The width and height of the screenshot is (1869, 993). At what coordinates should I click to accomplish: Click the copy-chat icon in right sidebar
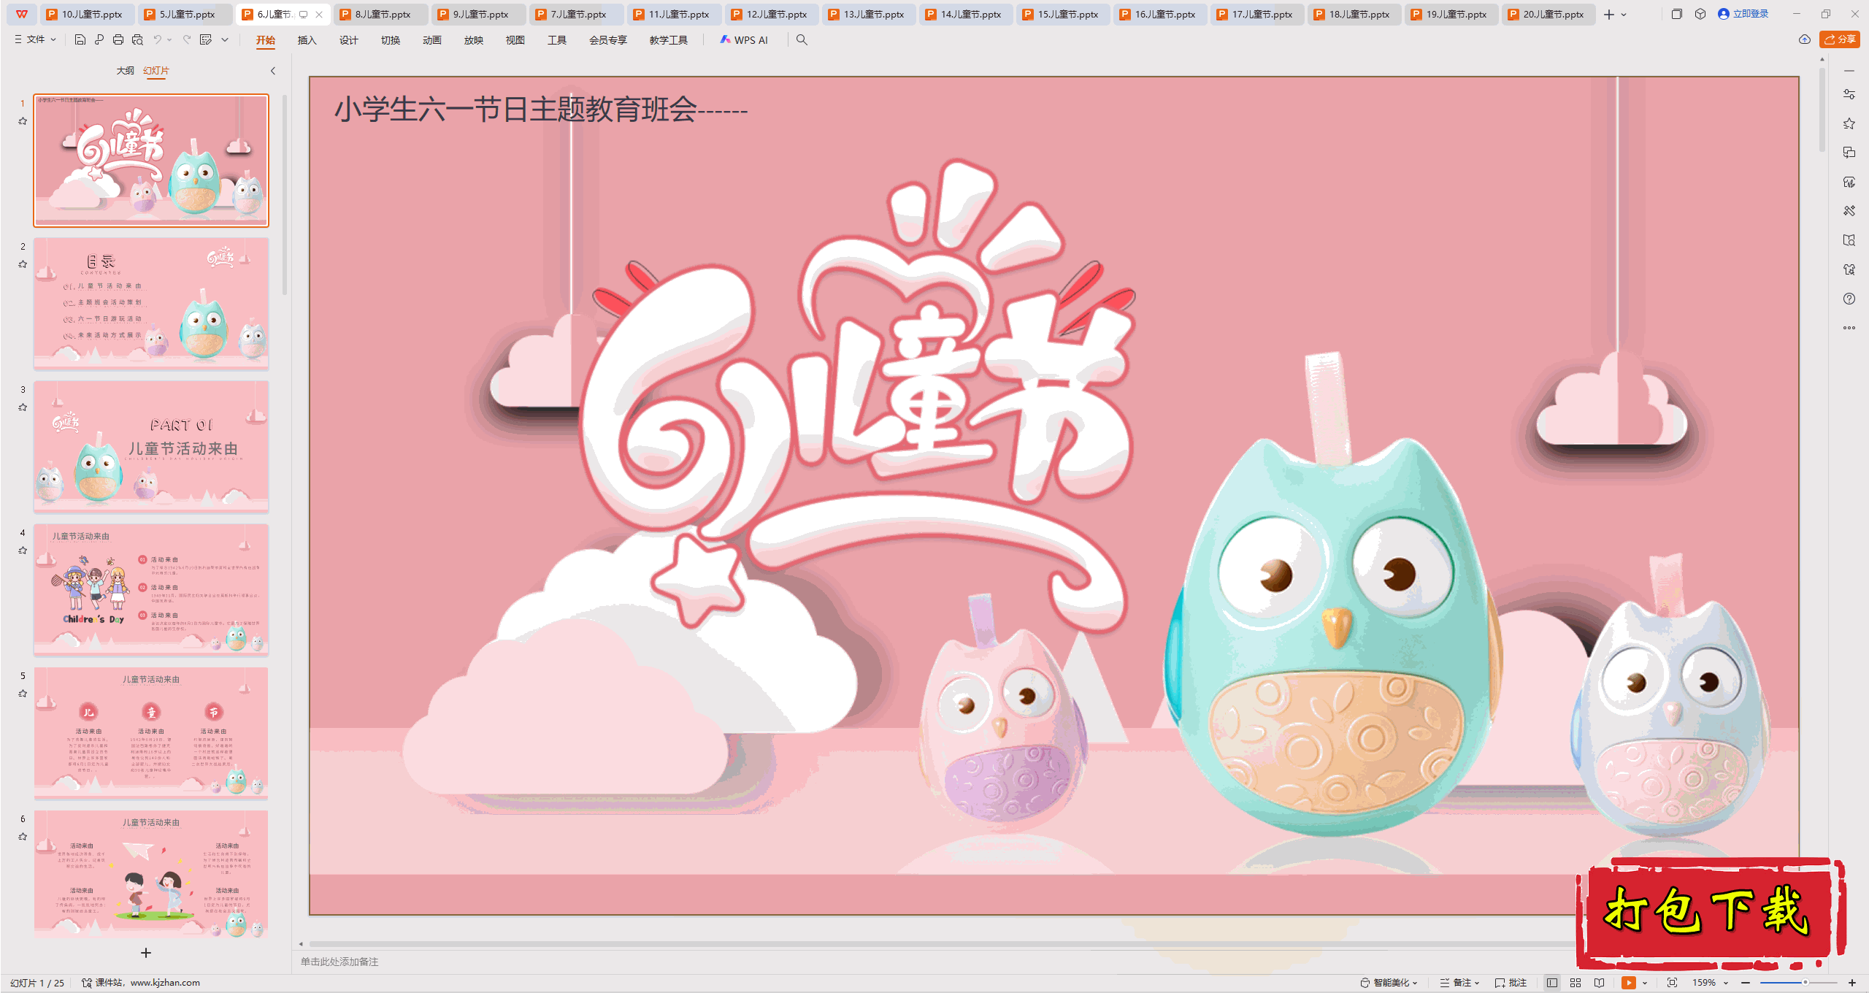pos(1849,153)
